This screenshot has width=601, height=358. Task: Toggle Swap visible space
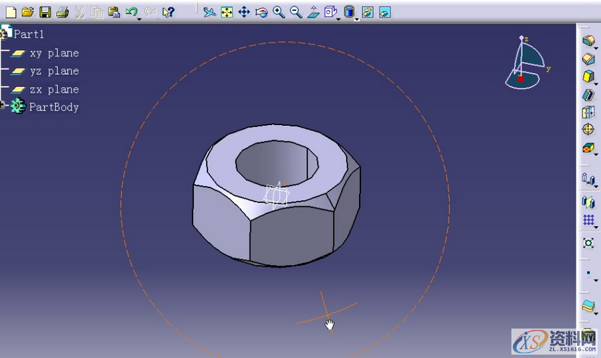point(384,12)
